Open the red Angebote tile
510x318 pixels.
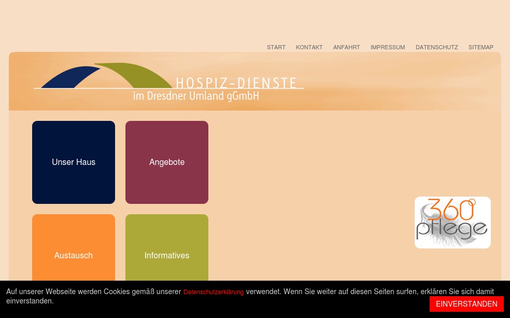(x=166, y=162)
